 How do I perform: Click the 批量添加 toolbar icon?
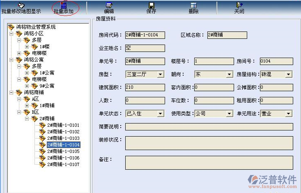63,5
